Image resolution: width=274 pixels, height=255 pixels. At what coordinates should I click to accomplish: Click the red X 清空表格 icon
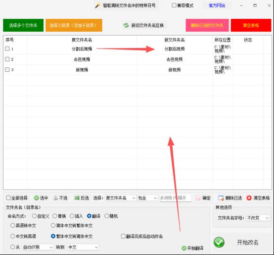pyautogui.click(x=249, y=198)
